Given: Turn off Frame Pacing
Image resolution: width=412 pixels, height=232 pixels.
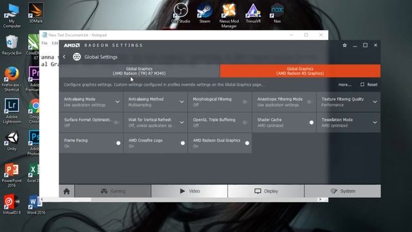Looking at the screenshot, I should (x=118, y=143).
